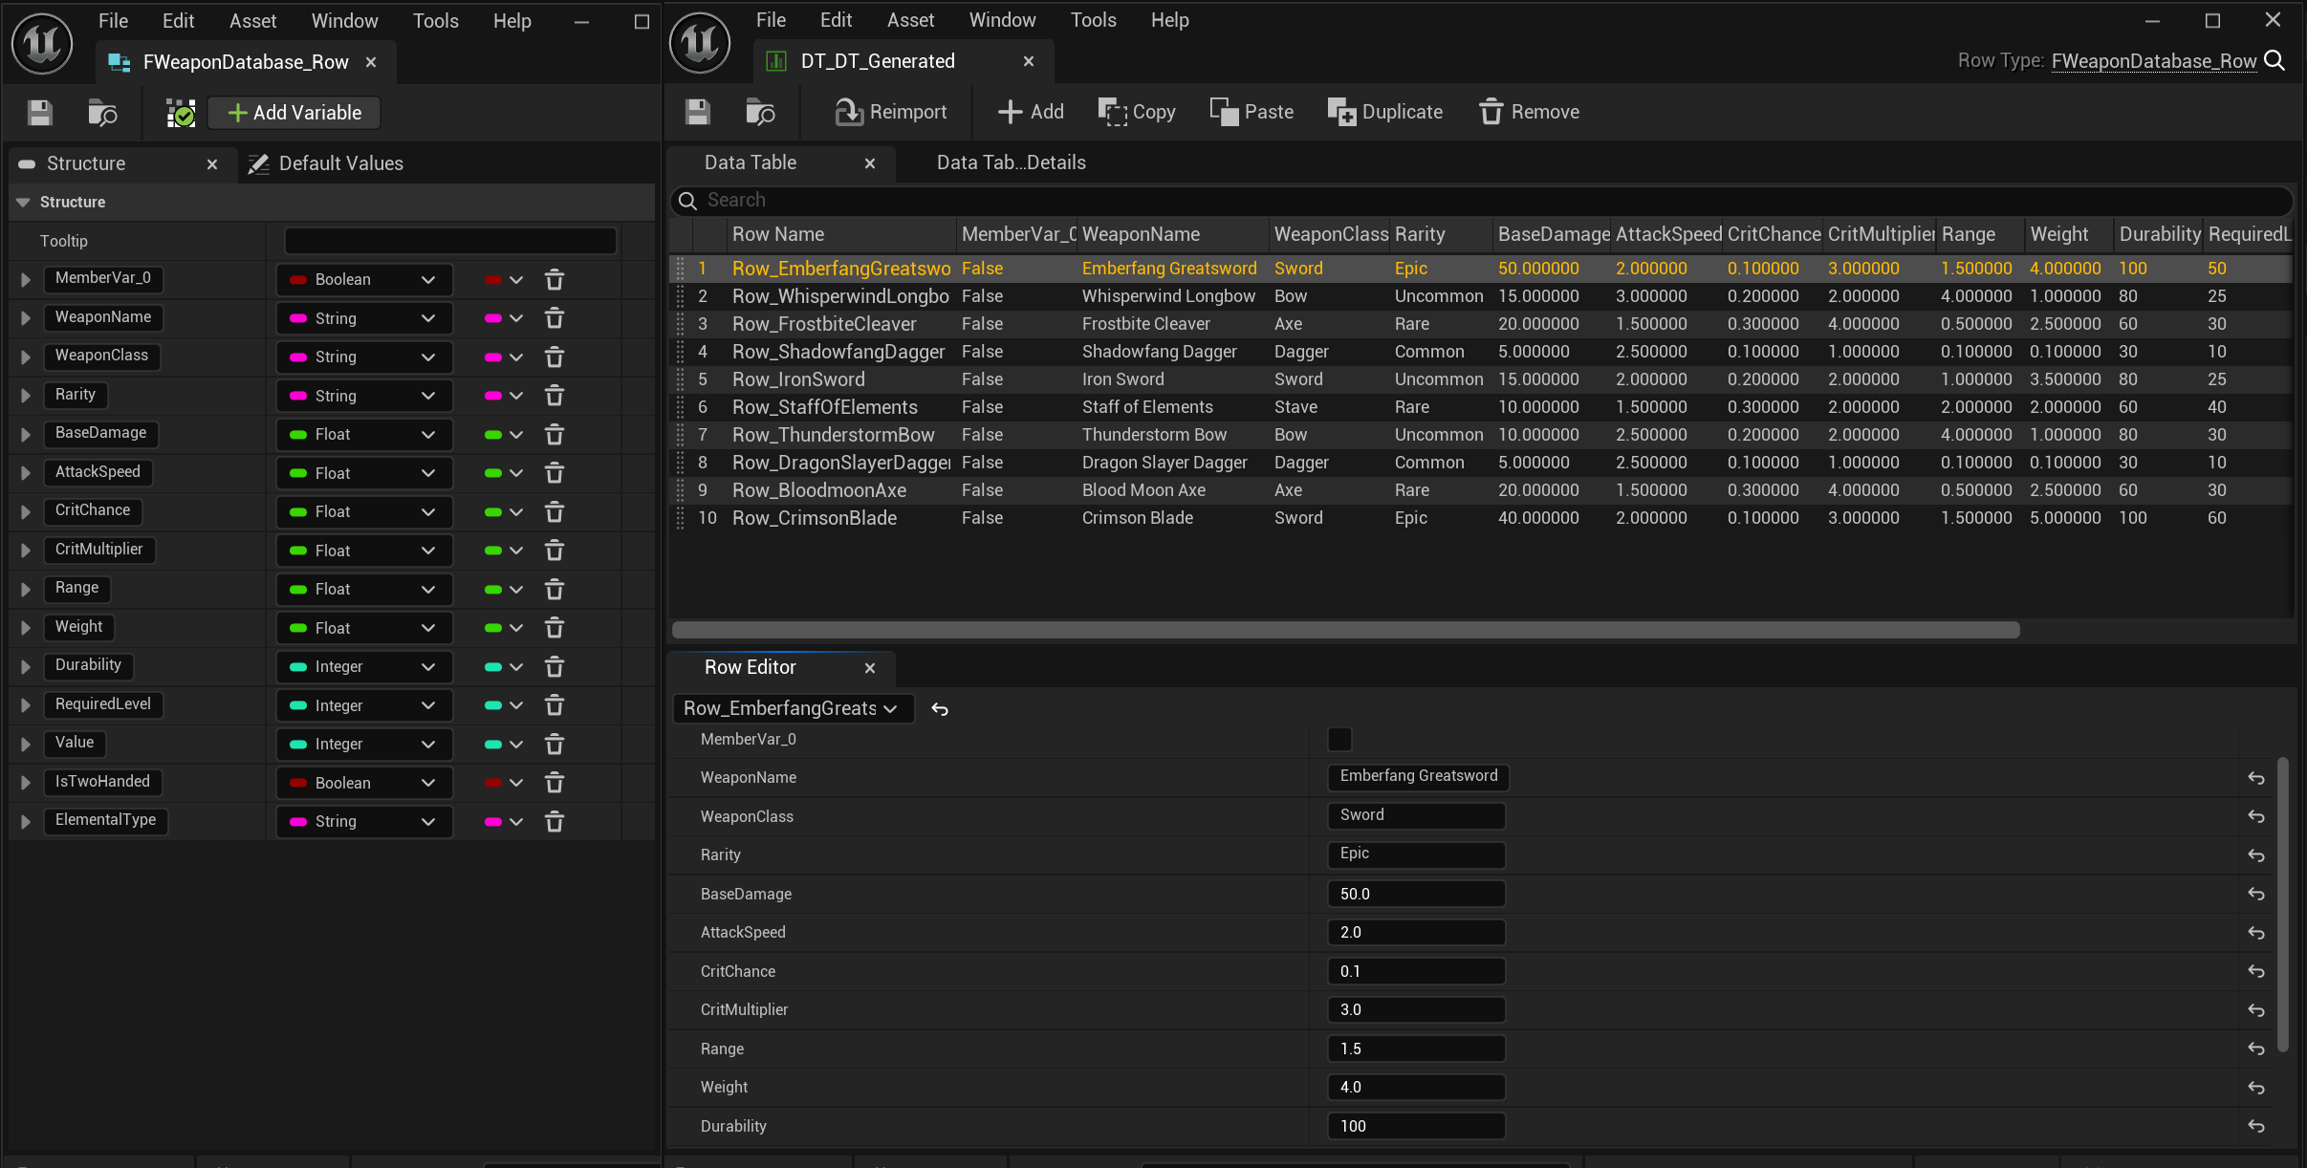Toggle the MemberVar_0 checkbox in Row Editor
The width and height of the screenshot is (2307, 1168).
coord(1338,739)
